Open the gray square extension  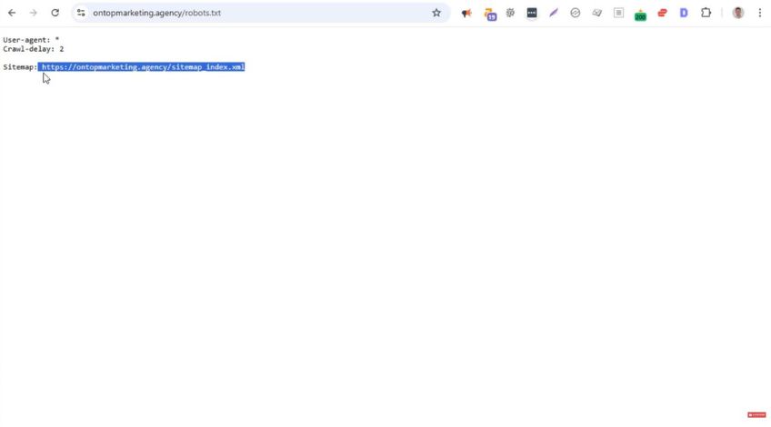click(618, 13)
